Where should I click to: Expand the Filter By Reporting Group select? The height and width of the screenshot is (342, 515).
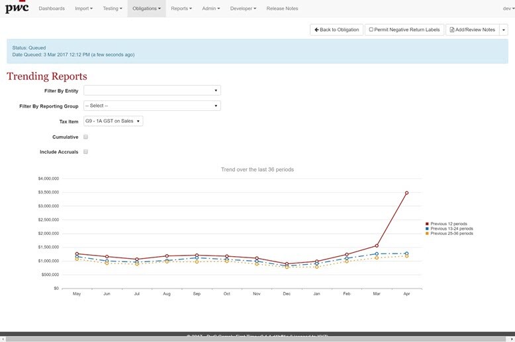[x=152, y=106]
